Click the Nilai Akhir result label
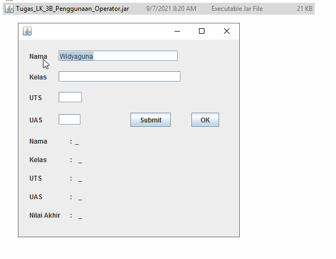Image resolution: width=336 pixels, height=259 pixels. click(x=45, y=215)
